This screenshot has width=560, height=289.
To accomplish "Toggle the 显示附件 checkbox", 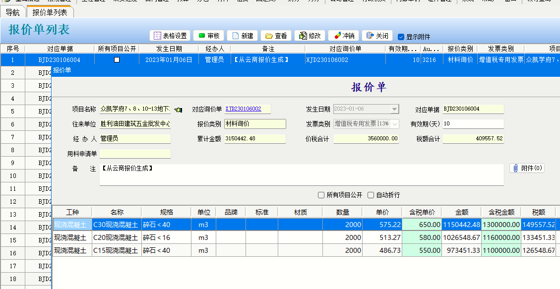I will tap(401, 37).
